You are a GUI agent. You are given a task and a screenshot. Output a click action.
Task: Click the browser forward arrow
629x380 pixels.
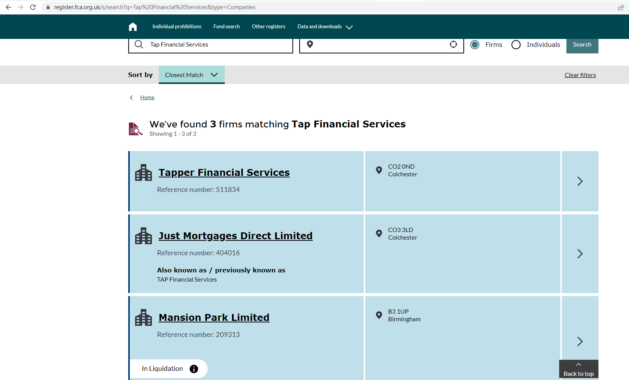21,7
